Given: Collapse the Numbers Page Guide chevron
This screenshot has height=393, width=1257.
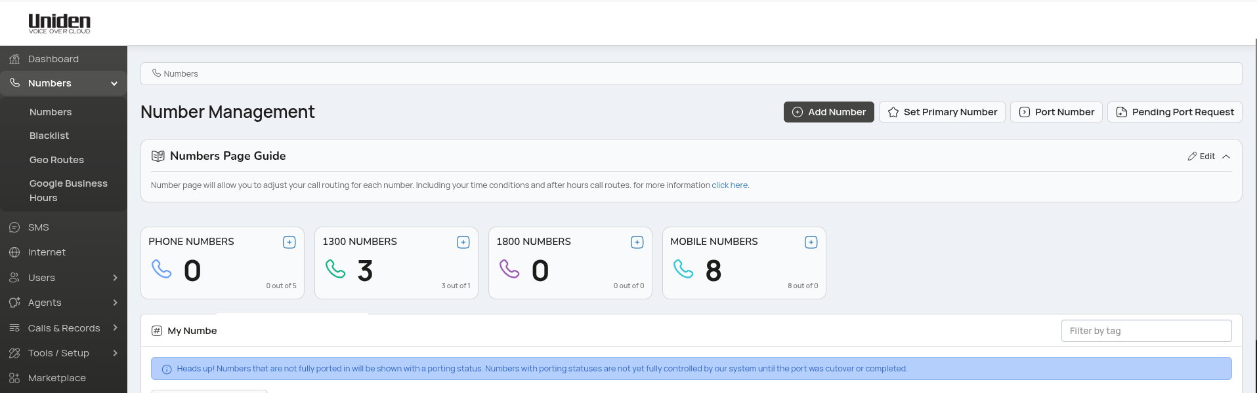Looking at the screenshot, I should (x=1226, y=157).
